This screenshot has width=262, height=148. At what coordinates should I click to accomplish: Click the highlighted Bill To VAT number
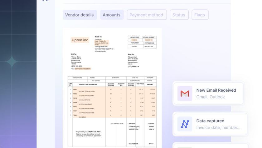coord(83,69)
